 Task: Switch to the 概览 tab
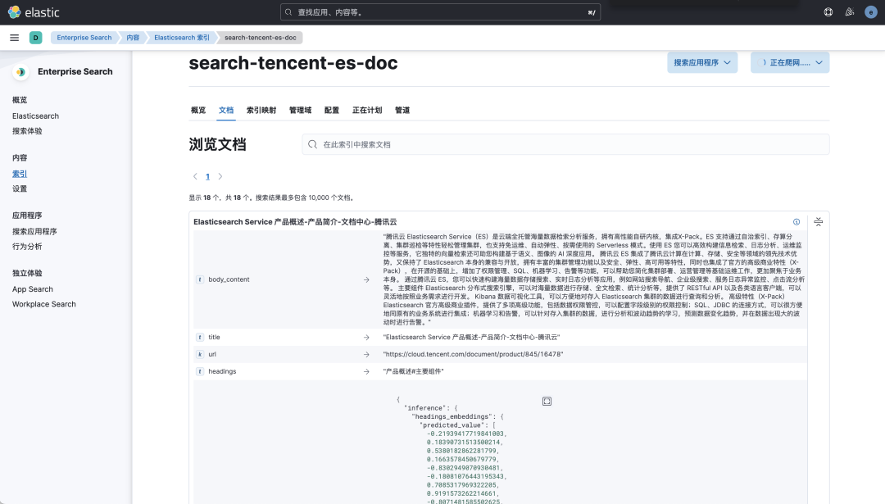pyautogui.click(x=198, y=110)
